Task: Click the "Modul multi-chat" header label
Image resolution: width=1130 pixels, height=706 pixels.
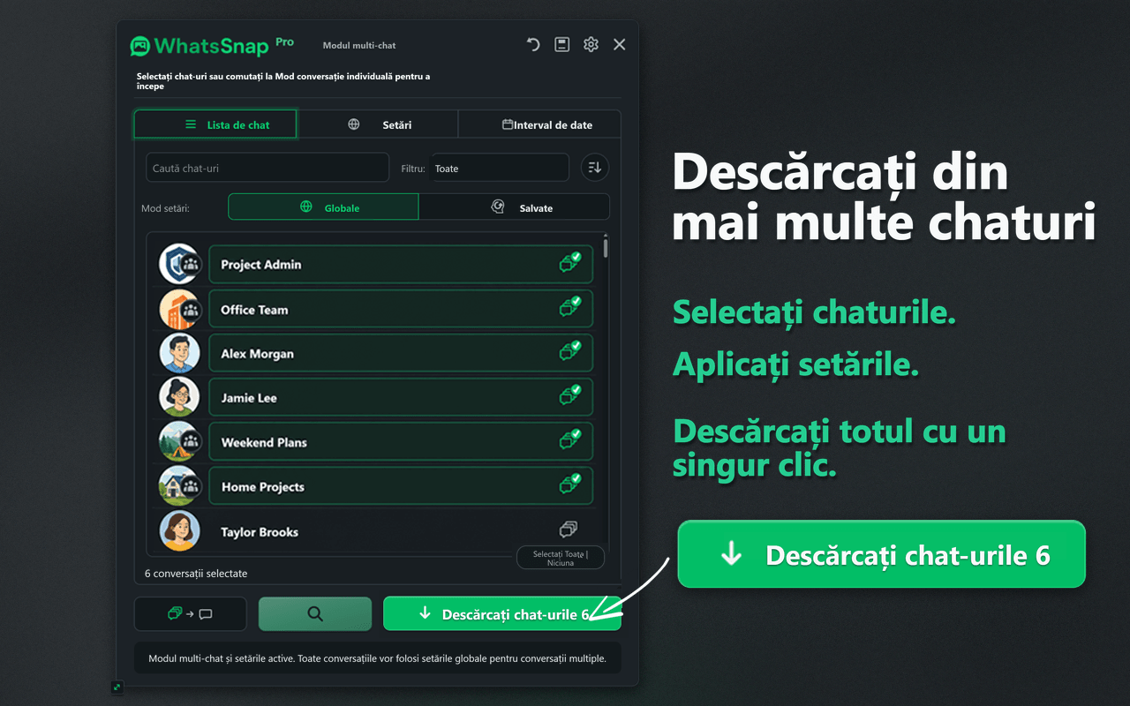Action: (359, 45)
